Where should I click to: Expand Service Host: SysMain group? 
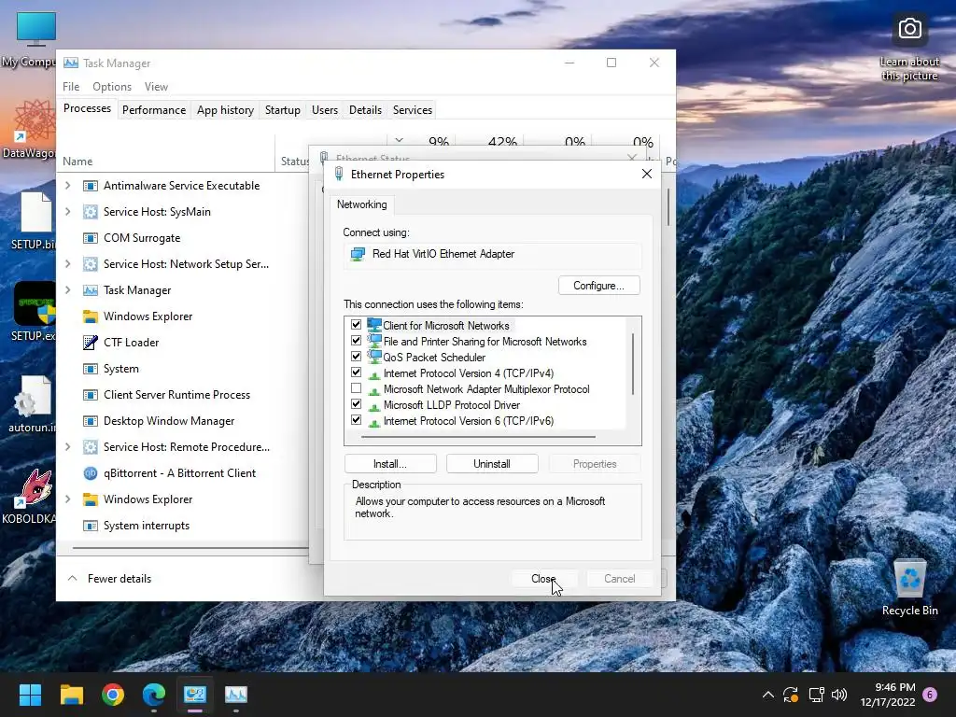[x=67, y=212]
